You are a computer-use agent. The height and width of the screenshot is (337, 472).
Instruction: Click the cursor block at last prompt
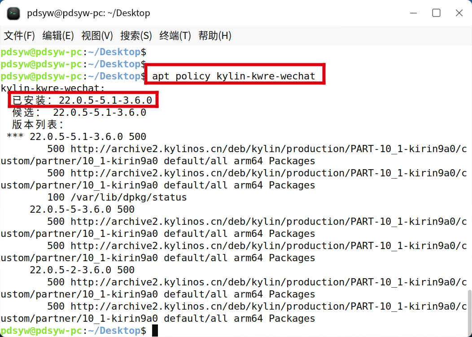point(155,330)
